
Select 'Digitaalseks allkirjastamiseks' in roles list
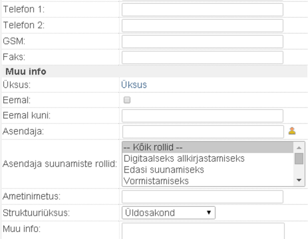pyautogui.click(x=208, y=158)
